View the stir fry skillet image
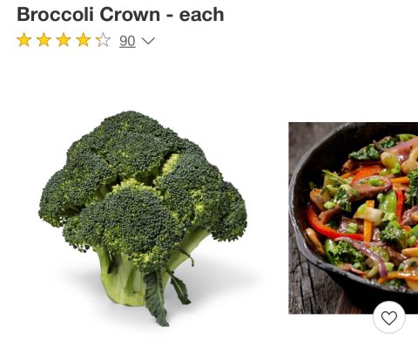 [x=354, y=218]
